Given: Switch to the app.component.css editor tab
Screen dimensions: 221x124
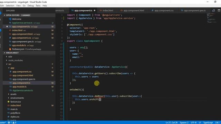Looking at the screenshot, I should tap(163, 11).
